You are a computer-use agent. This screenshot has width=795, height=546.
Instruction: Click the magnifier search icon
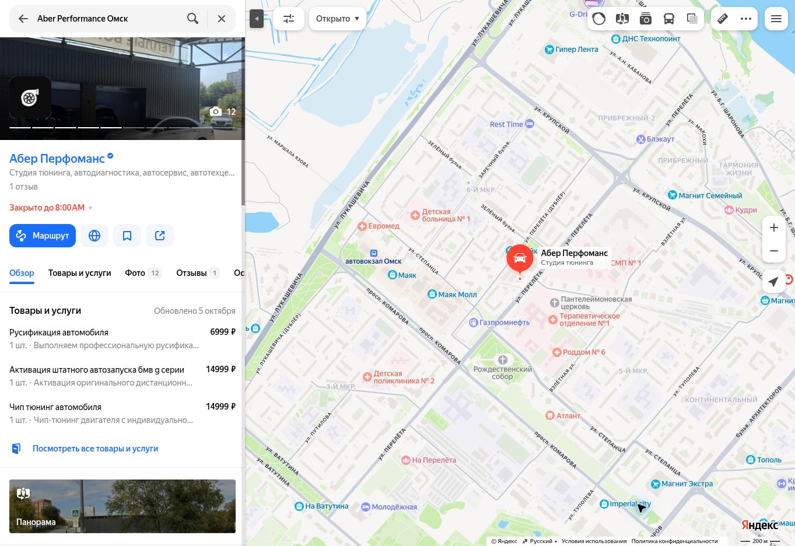(192, 19)
